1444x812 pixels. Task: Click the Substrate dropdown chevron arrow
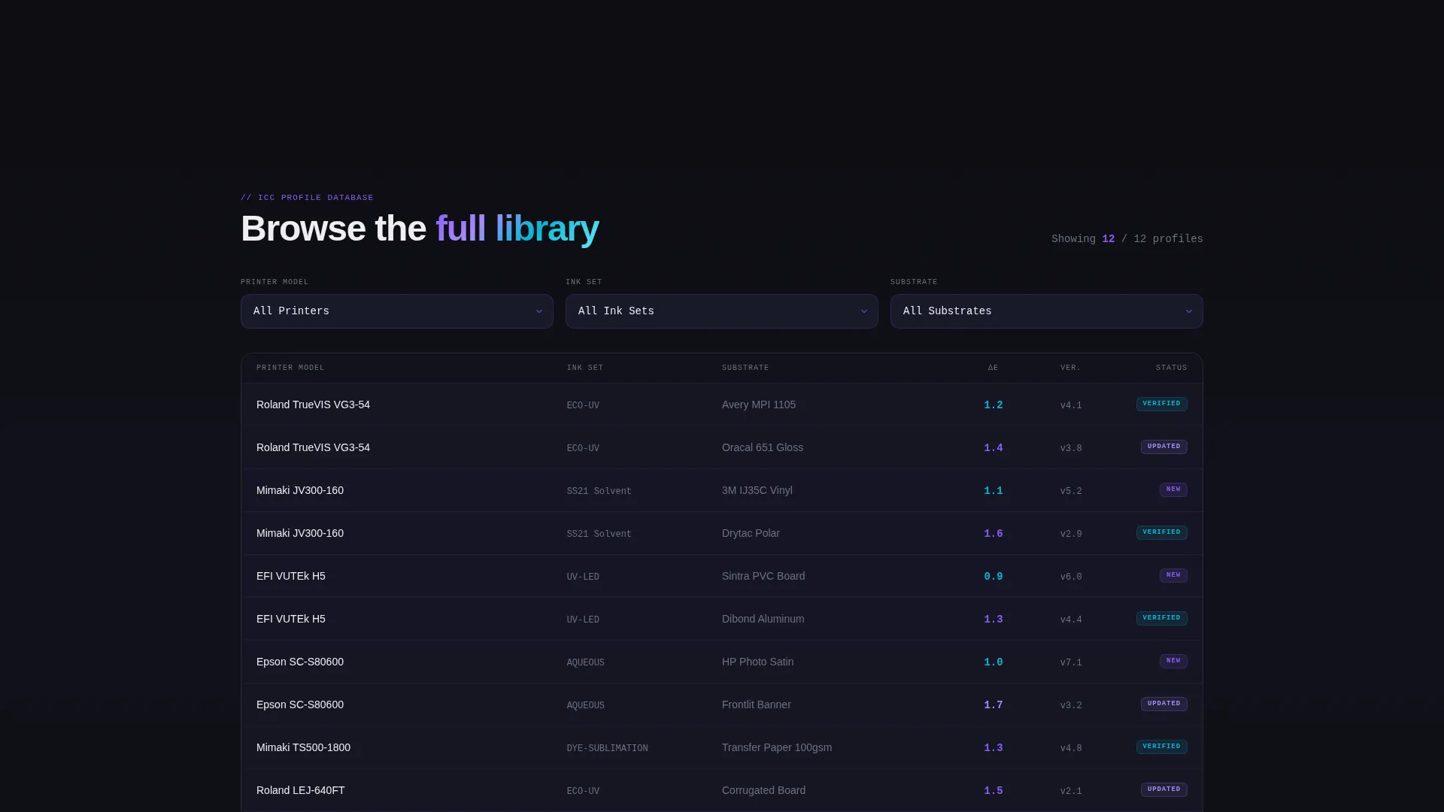coord(1188,311)
